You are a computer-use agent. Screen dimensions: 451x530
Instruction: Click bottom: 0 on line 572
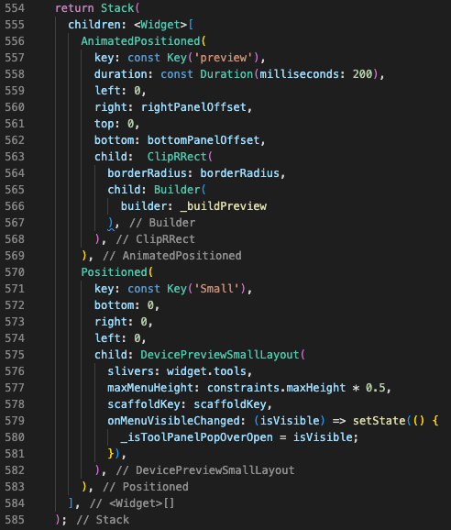point(124,305)
